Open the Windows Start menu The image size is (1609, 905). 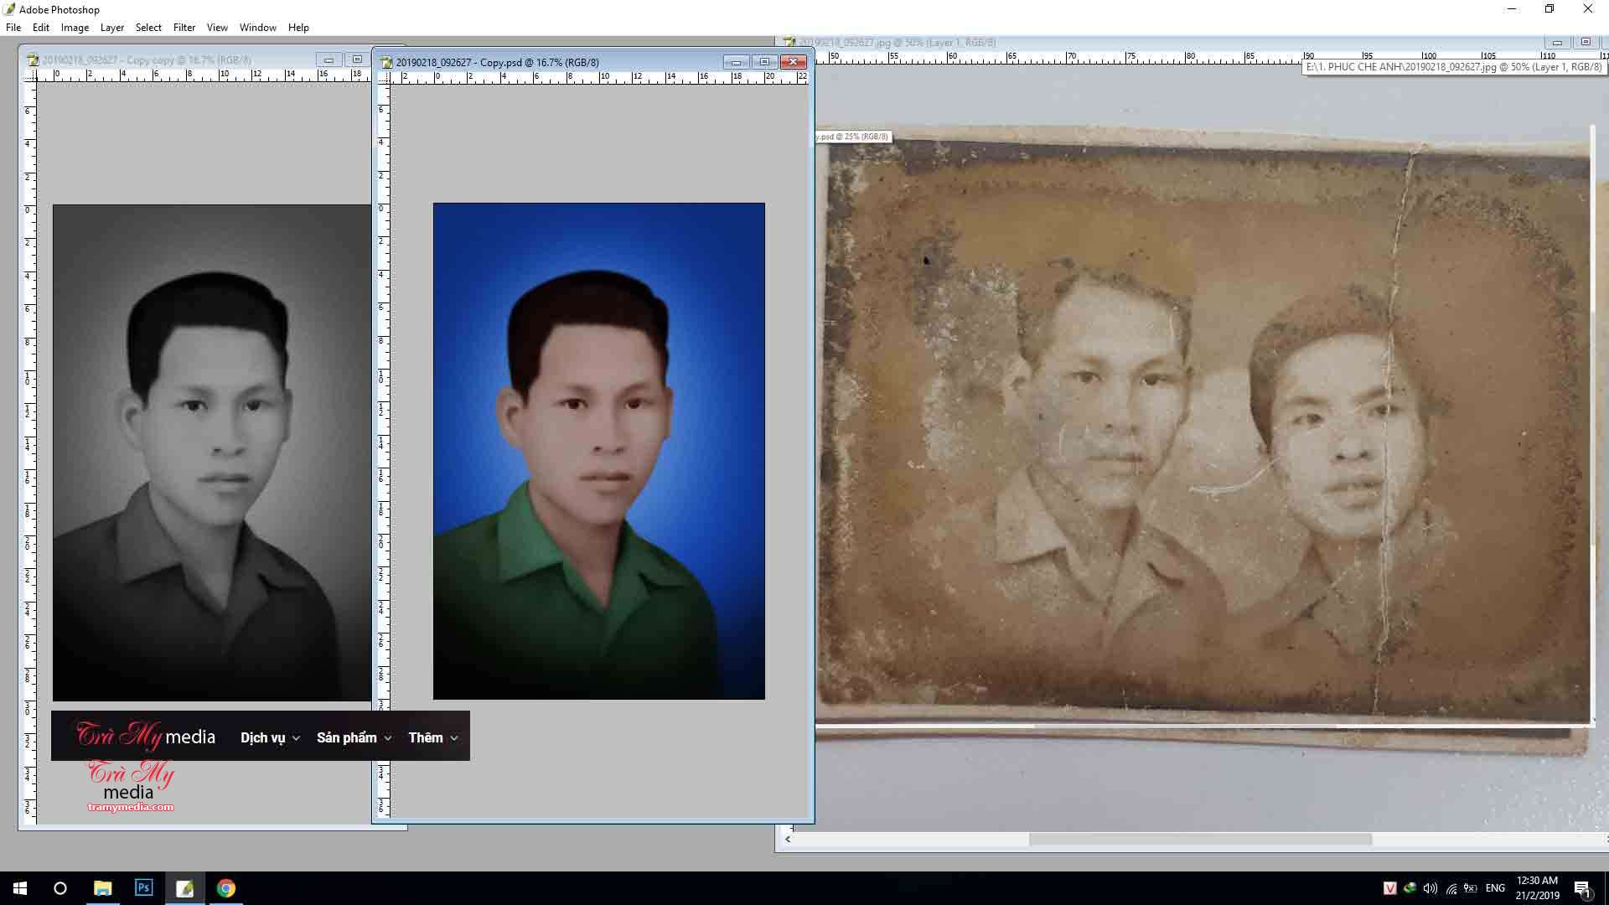[20, 888]
